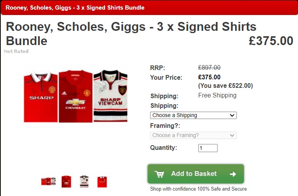This screenshot has height=196, width=298.
Task: Click the arrow icon on Add to Basket button
Action: tap(233, 174)
